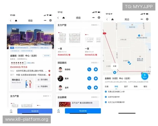
Task: Select 购物 tab on map screen
Action: tap(136, 87)
